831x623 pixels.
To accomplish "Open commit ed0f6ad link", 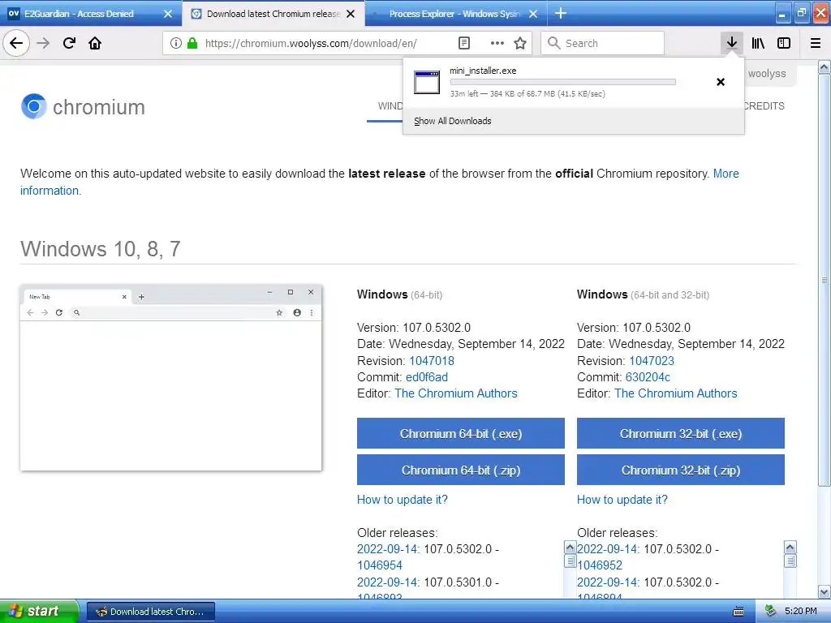I will 427,377.
